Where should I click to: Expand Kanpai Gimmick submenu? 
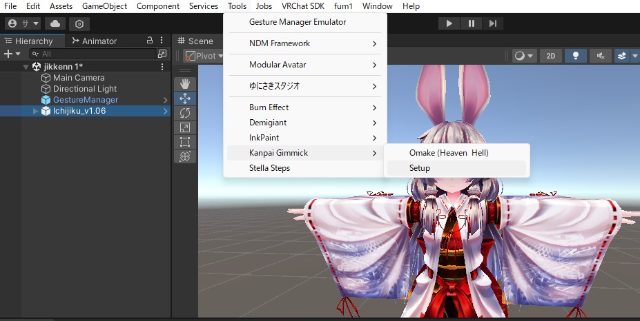305,153
